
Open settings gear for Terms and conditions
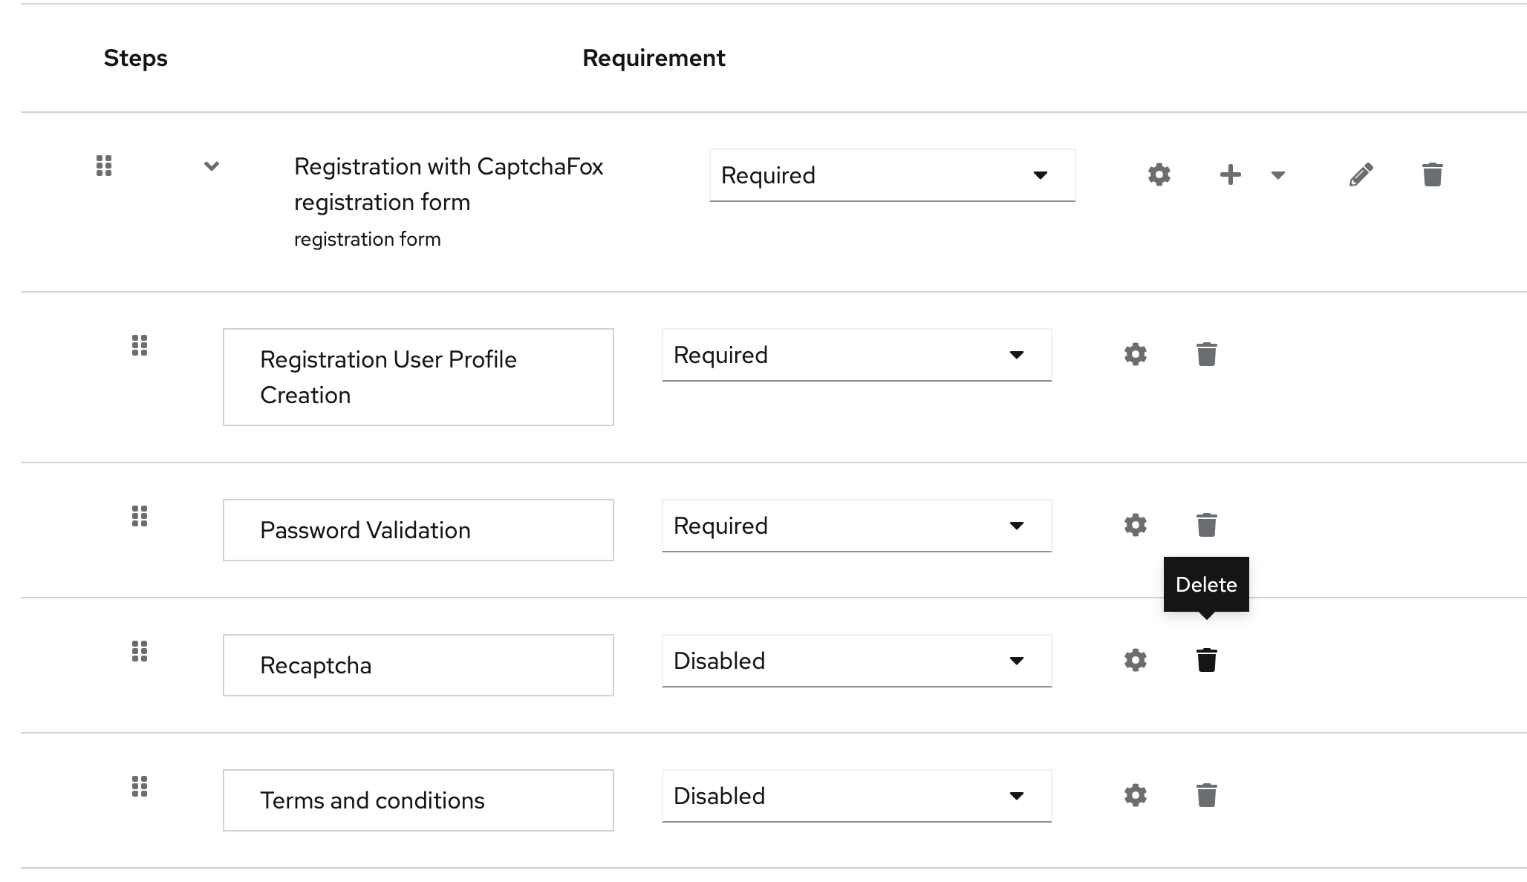click(1135, 795)
